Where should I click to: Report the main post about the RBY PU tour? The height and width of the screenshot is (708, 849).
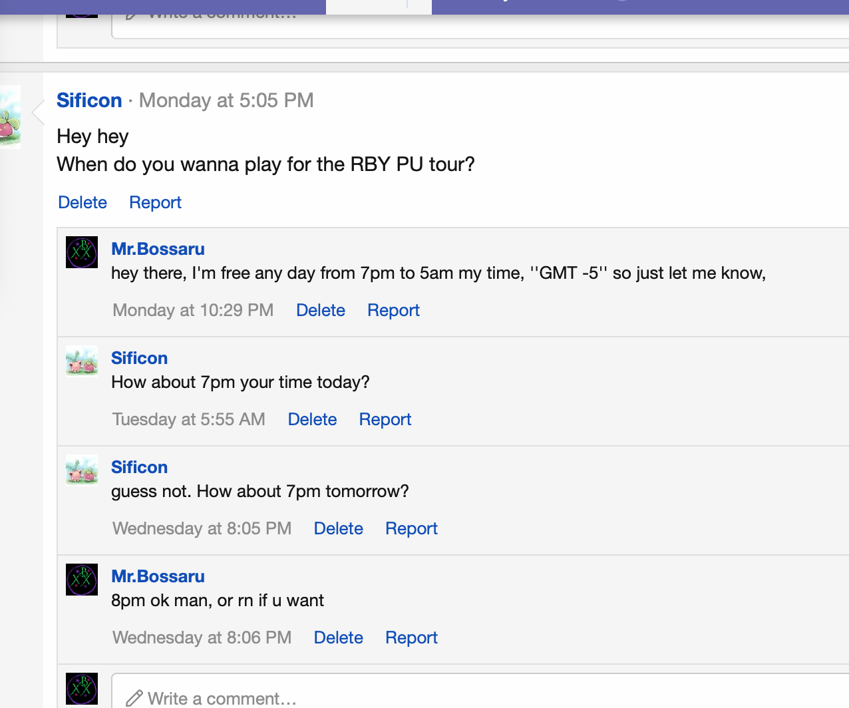155,202
